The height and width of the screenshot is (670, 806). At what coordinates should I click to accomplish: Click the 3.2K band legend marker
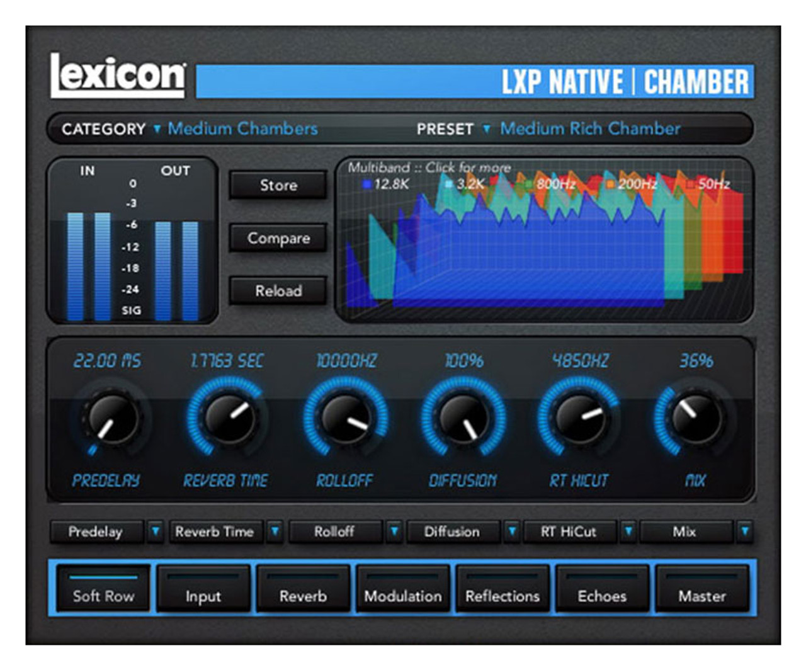tap(448, 185)
